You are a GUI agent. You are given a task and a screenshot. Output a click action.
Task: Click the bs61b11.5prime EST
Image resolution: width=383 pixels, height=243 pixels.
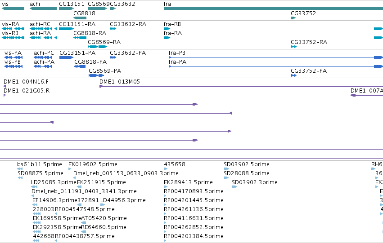click(20, 169)
